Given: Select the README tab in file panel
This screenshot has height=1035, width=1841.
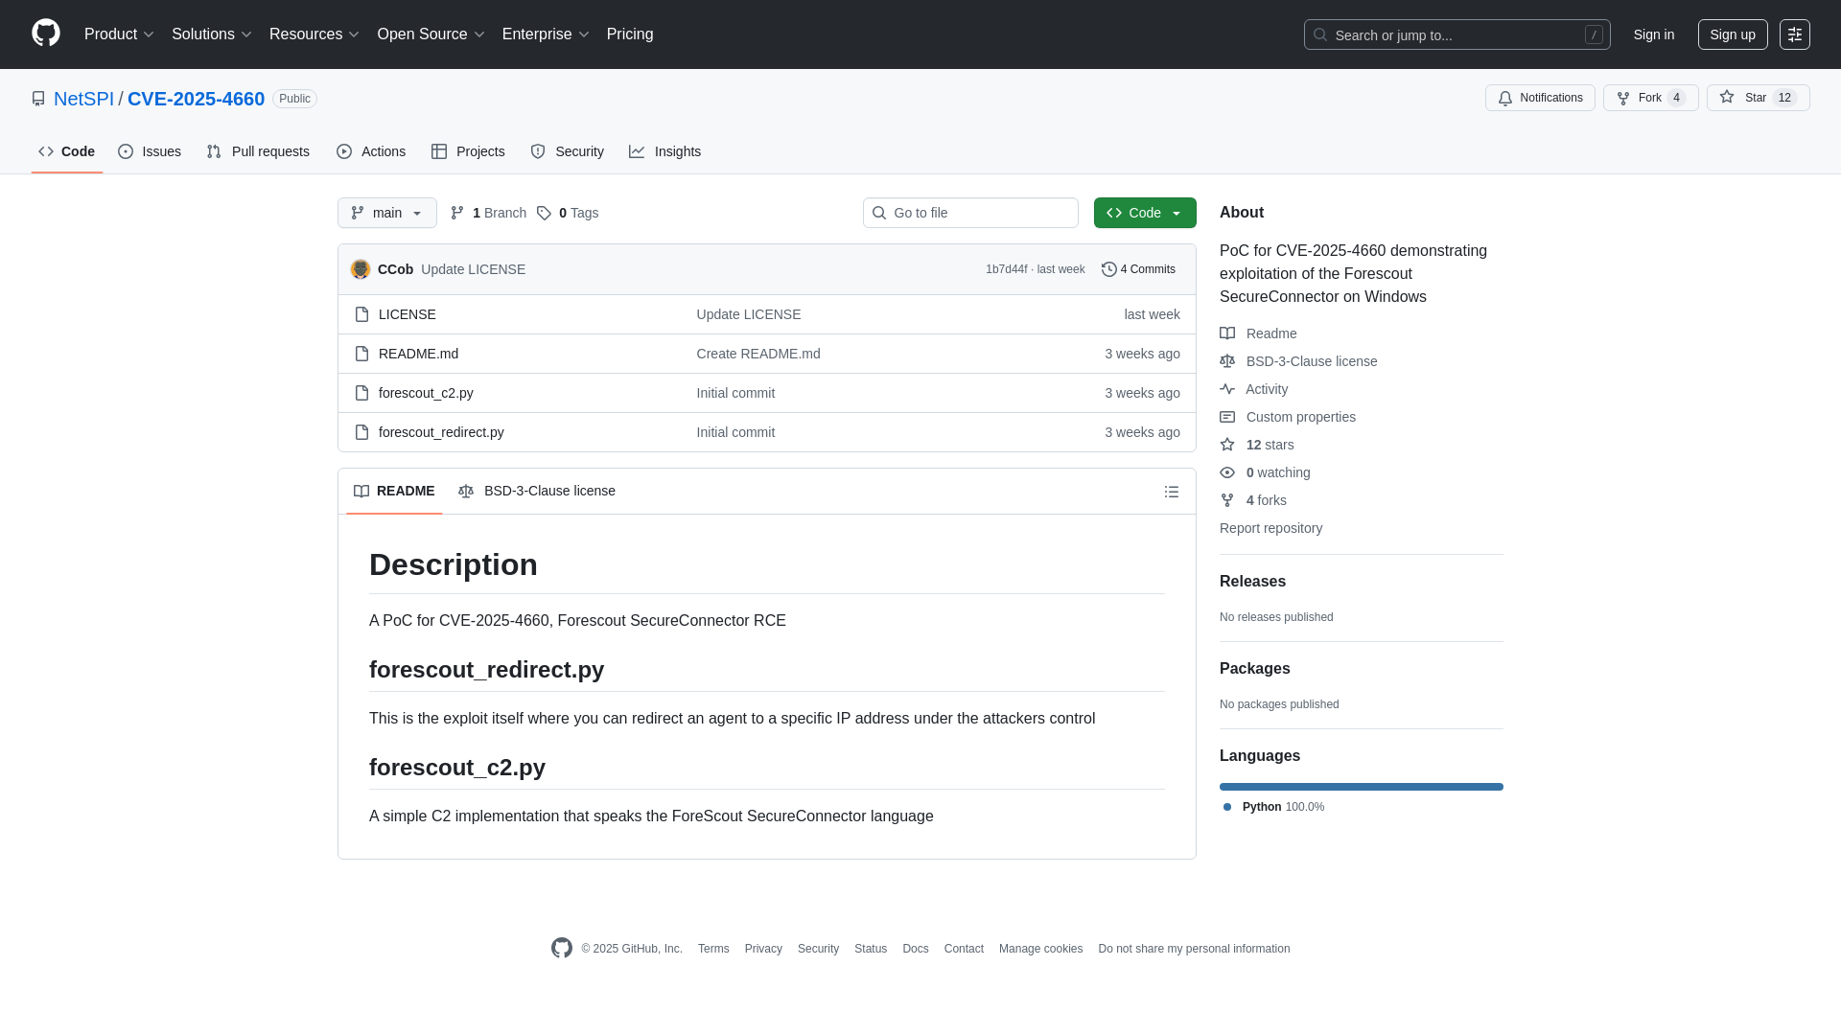Looking at the screenshot, I should (x=394, y=491).
